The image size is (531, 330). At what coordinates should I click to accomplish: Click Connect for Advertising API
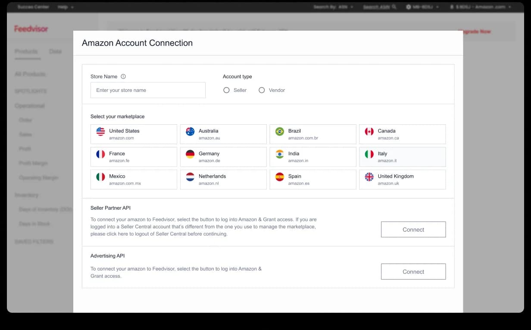[413, 272]
